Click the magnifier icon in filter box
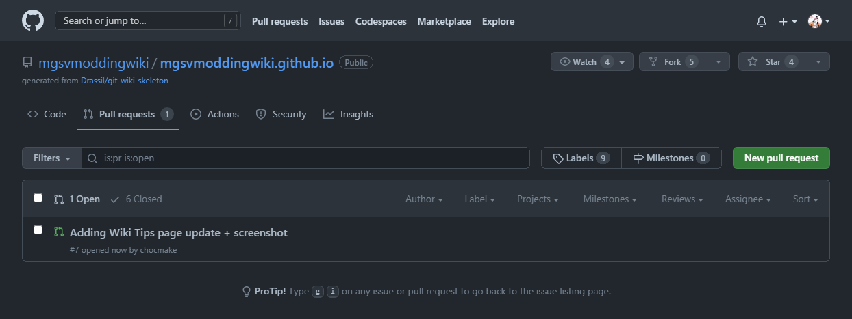The image size is (852, 319). coord(93,158)
